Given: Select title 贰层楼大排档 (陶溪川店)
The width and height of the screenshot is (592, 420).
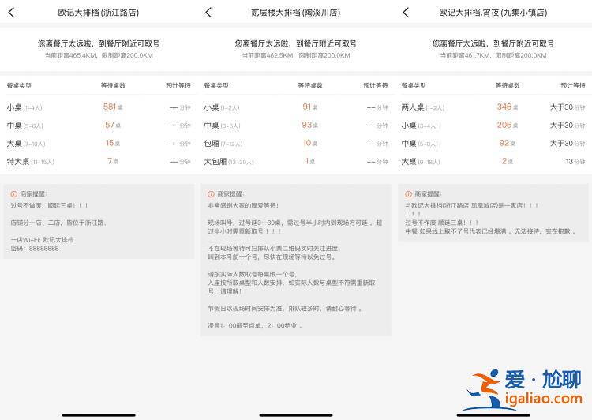Looking at the screenshot, I should pyautogui.click(x=296, y=13).
